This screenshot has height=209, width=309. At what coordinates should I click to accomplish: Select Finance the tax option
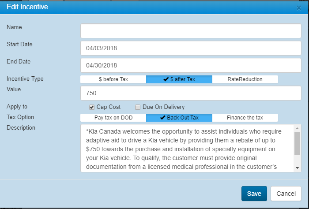(x=245, y=118)
